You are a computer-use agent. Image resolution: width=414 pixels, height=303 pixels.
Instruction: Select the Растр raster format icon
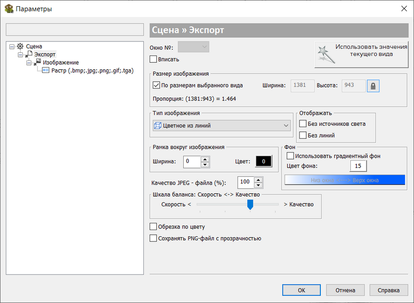[x=46, y=70]
